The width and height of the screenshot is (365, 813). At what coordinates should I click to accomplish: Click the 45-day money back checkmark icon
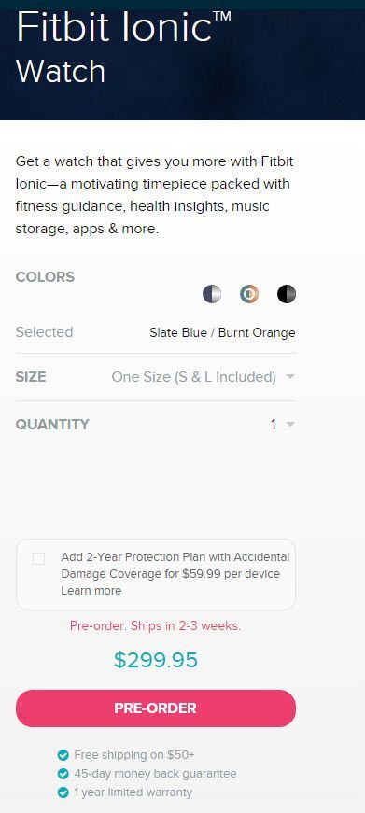click(63, 774)
